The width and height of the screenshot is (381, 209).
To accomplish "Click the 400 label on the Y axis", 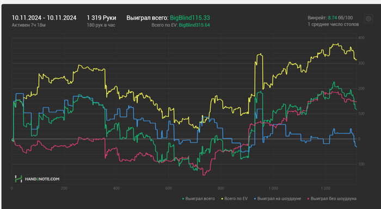I will tap(361, 38).
